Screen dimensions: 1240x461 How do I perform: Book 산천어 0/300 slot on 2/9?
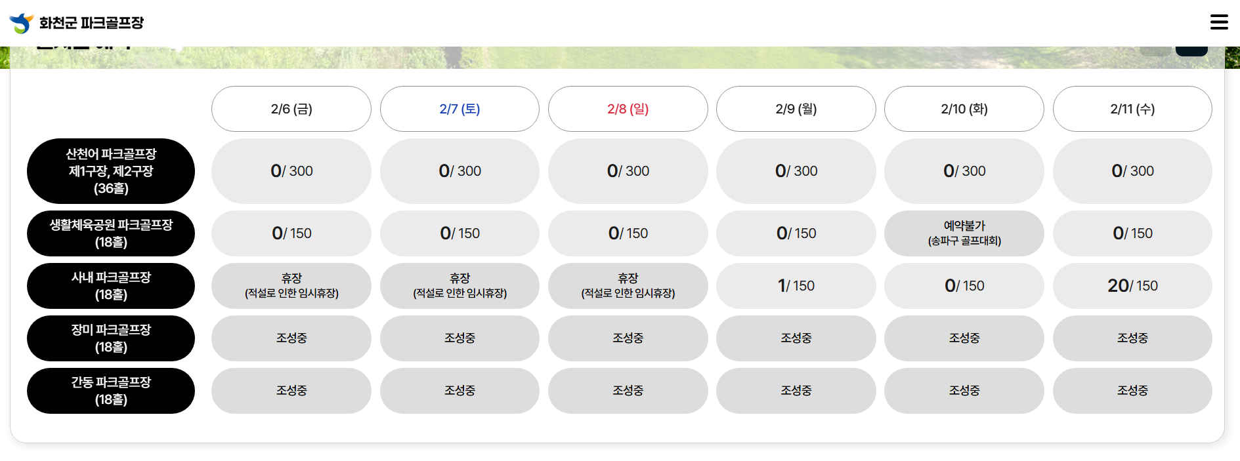tap(796, 171)
